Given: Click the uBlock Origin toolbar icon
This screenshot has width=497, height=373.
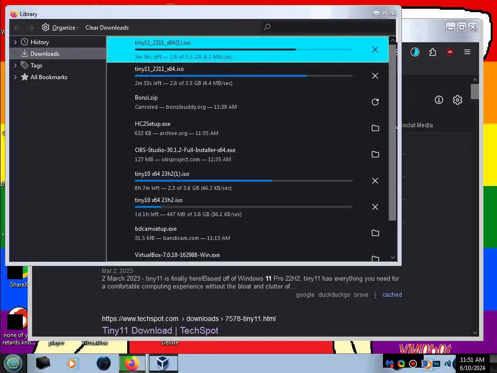Looking at the screenshot, I should (449, 52).
